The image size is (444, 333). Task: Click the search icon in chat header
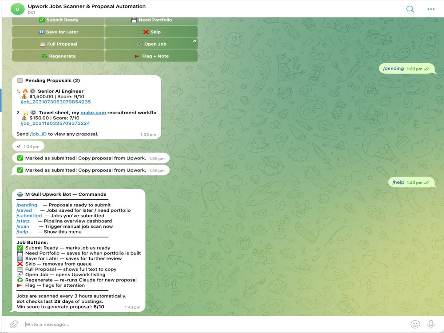tap(410, 9)
